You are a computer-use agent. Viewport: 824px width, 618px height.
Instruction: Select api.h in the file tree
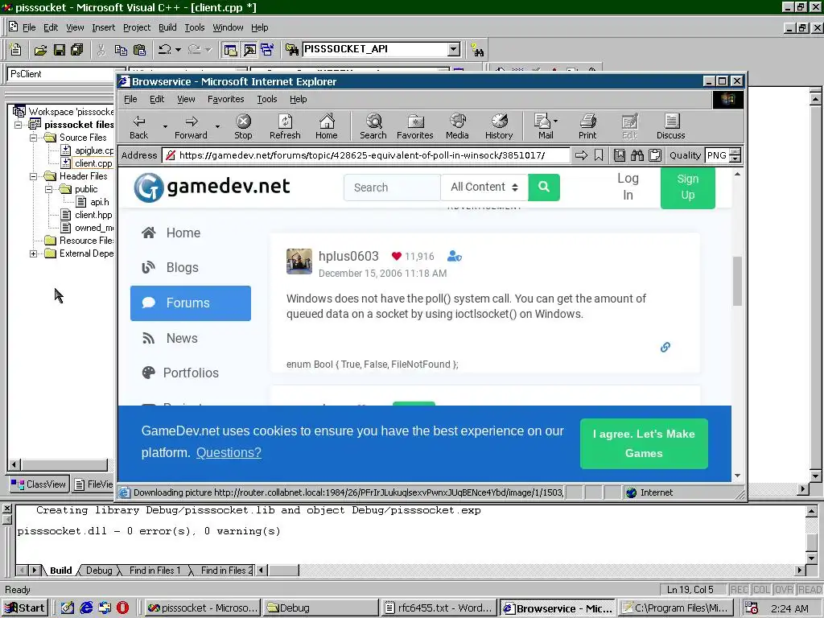tap(99, 202)
